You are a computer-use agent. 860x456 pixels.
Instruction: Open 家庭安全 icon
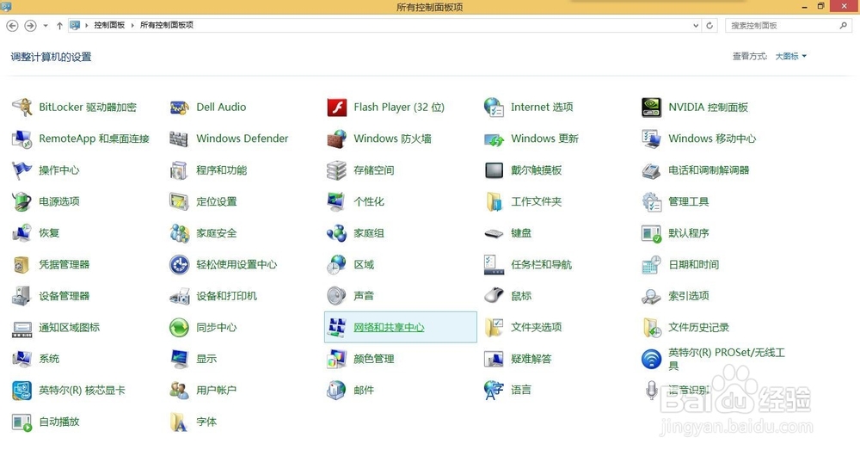click(180, 233)
